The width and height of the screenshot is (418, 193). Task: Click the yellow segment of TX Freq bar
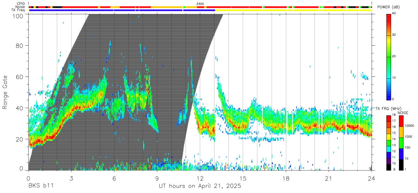[293, 10]
